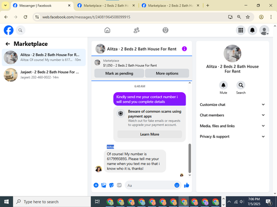Click Learn More in scam warning

[150, 134]
